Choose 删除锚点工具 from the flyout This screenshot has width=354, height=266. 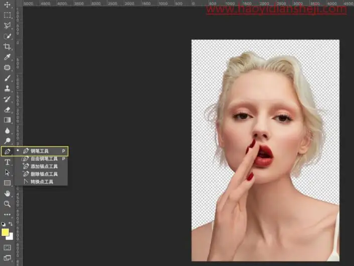pyautogui.click(x=41, y=174)
